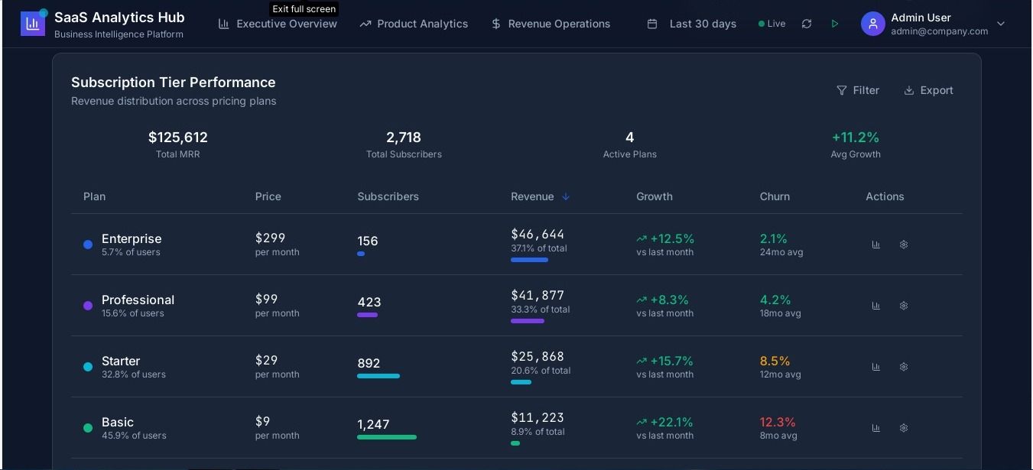Screen dimensions: 1033x470
Task: Click the refresh data icon
Action: [806, 24]
